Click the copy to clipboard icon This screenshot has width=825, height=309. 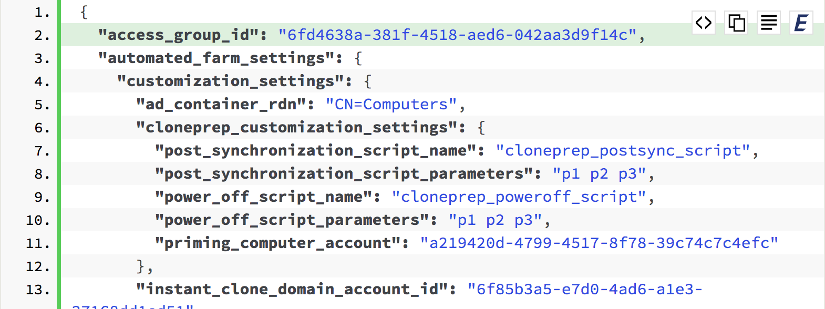pos(736,23)
